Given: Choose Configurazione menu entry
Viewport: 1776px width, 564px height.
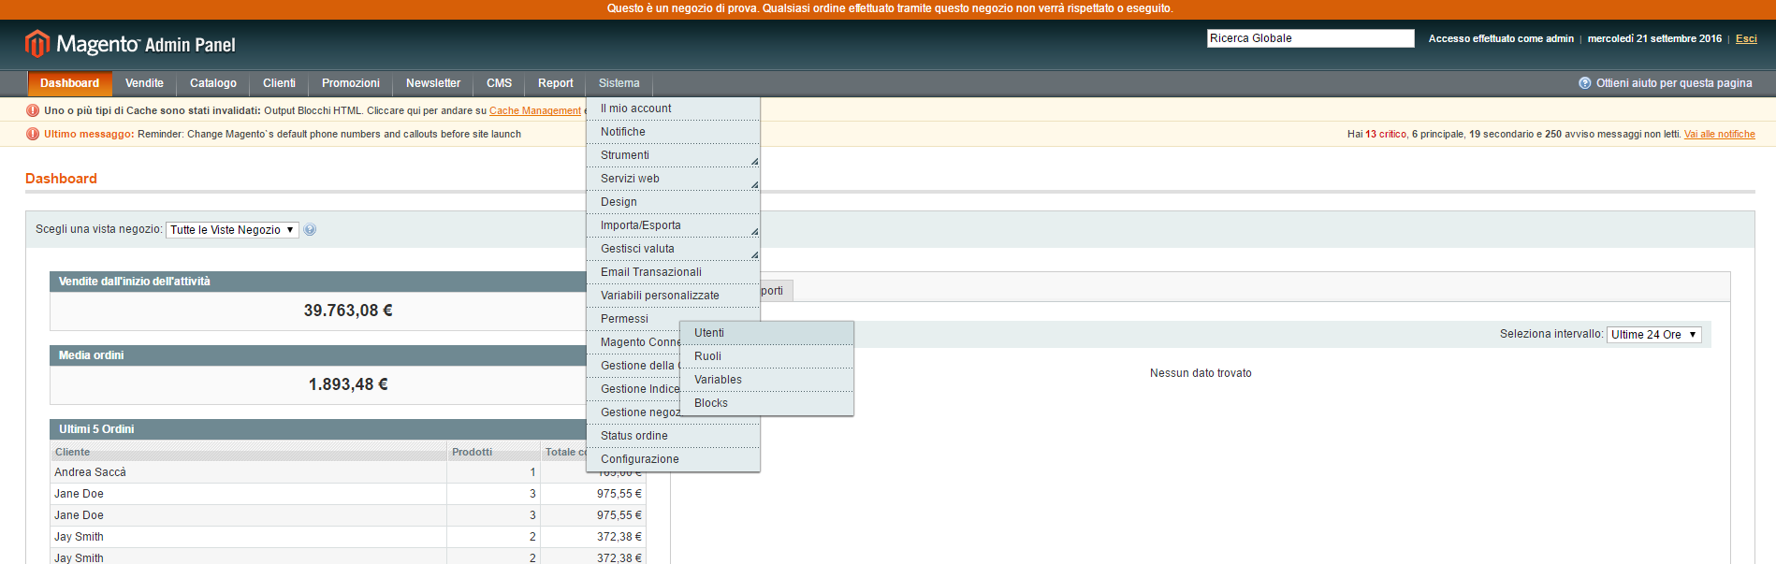Looking at the screenshot, I should tap(673, 459).
